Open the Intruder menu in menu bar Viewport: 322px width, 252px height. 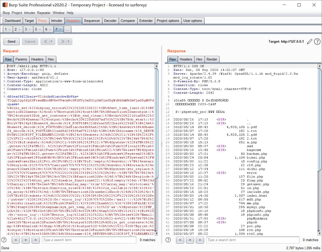pyautogui.click(x=30, y=13)
